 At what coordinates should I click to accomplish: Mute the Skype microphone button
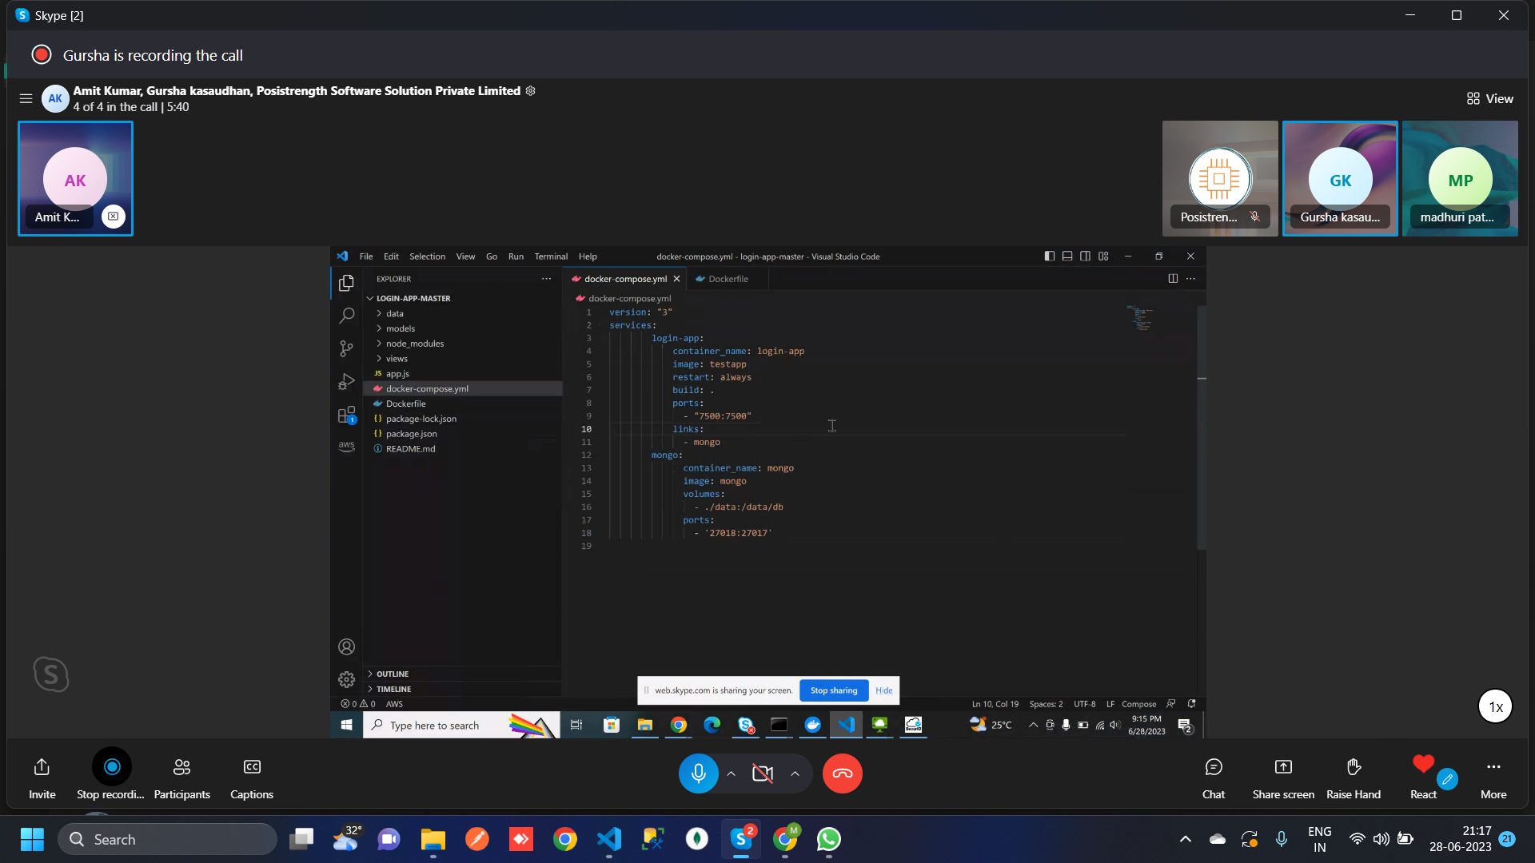click(698, 774)
